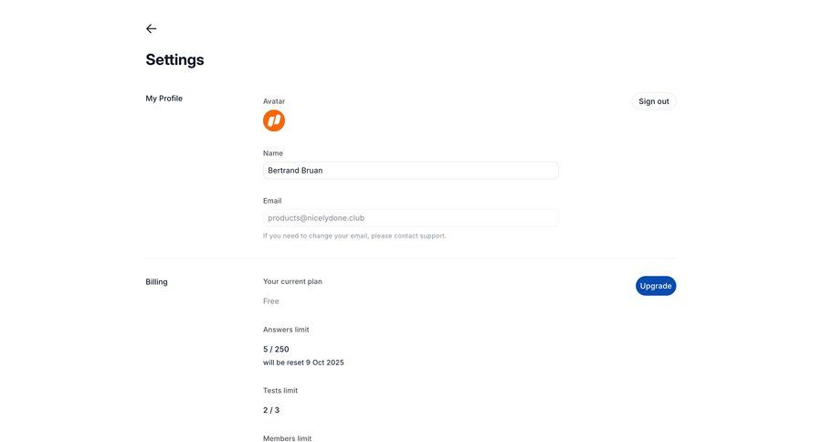The height and width of the screenshot is (442, 822).
Task: Click the Answers limit label
Action: 292,330
